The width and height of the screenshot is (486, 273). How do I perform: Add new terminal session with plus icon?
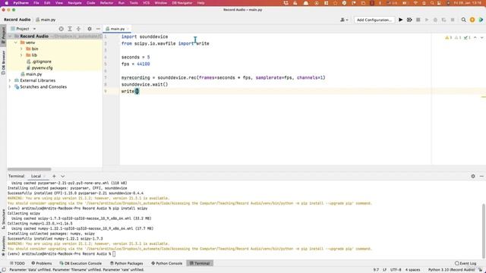54,176
